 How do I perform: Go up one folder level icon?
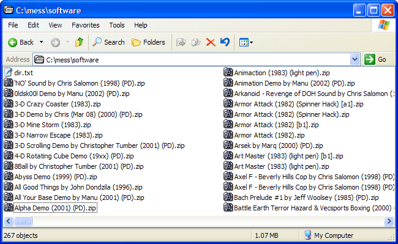click(79, 42)
